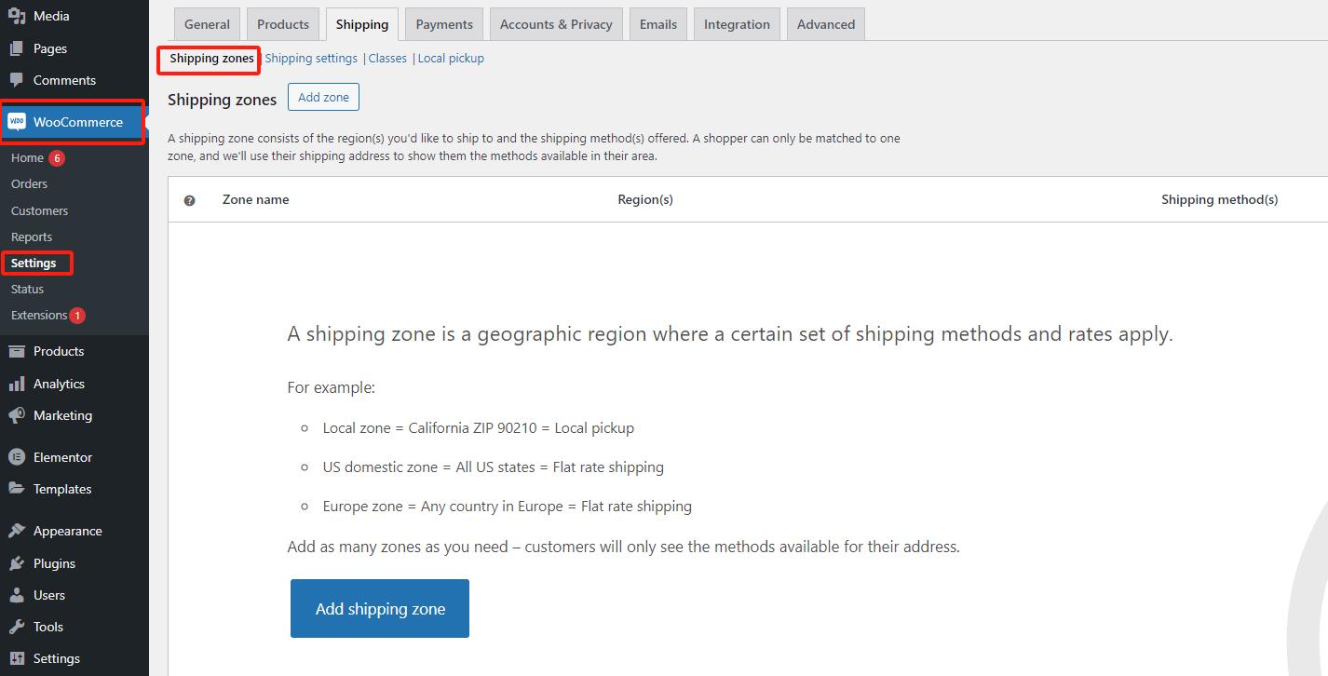Open the Appearance brush icon
The width and height of the screenshot is (1328, 676).
pyautogui.click(x=16, y=530)
